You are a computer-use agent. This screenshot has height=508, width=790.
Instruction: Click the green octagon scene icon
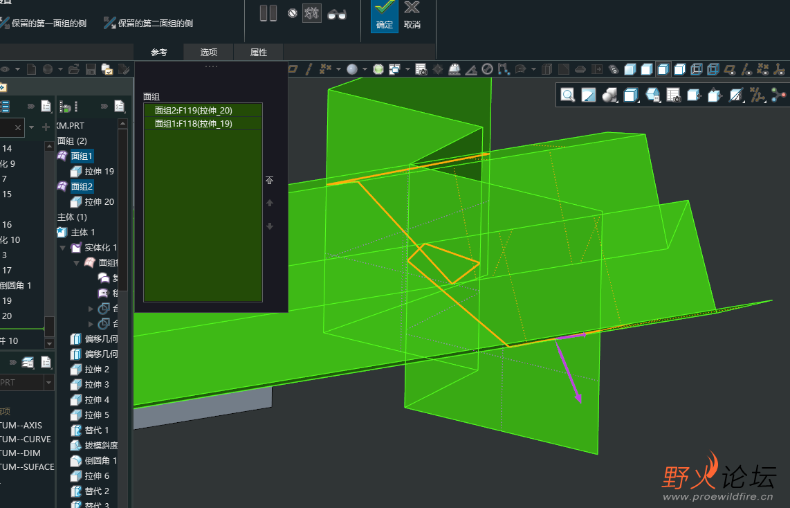pyautogui.click(x=378, y=69)
